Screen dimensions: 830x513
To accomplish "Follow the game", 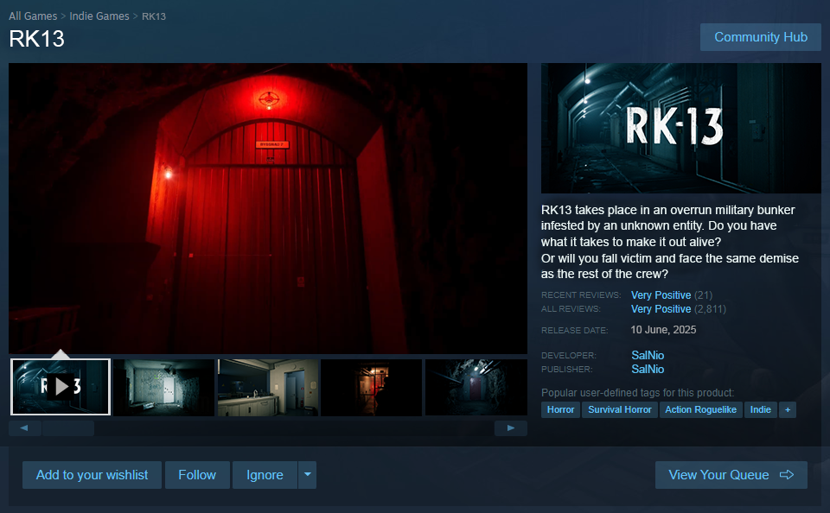I will [x=197, y=475].
